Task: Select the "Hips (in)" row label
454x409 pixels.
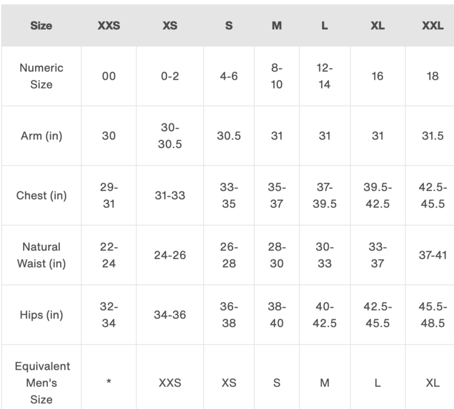Action: point(41,315)
